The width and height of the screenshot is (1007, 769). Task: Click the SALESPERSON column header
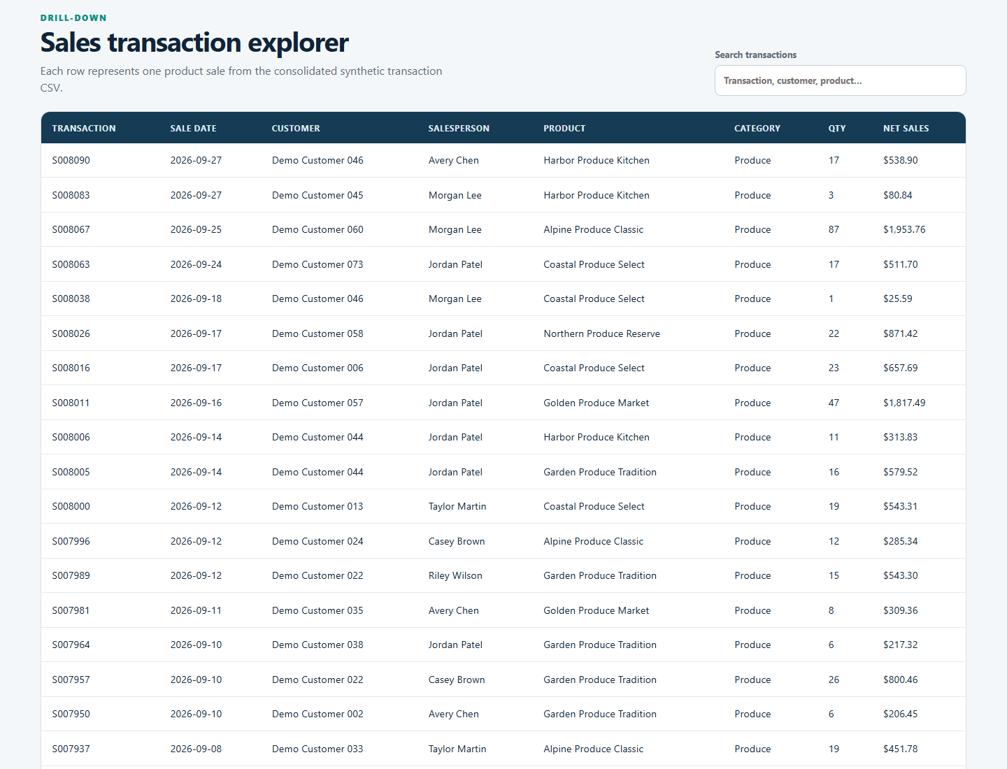pos(459,129)
